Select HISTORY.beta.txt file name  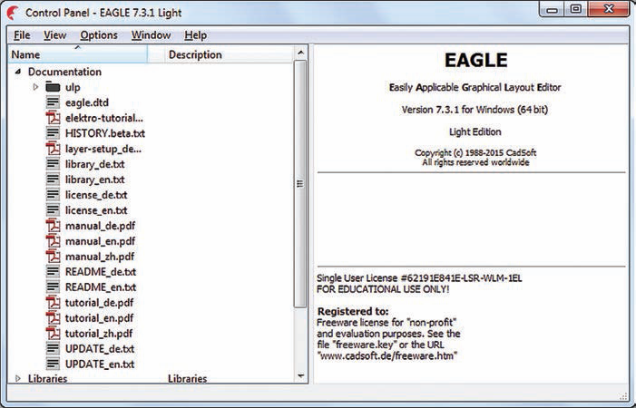click(105, 133)
